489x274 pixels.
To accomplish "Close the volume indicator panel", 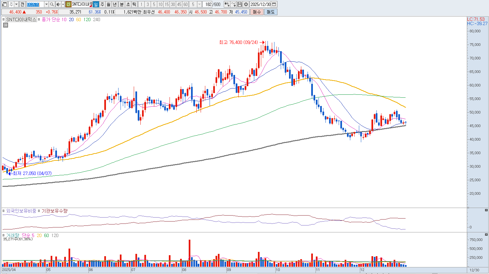I will pos(486,235).
